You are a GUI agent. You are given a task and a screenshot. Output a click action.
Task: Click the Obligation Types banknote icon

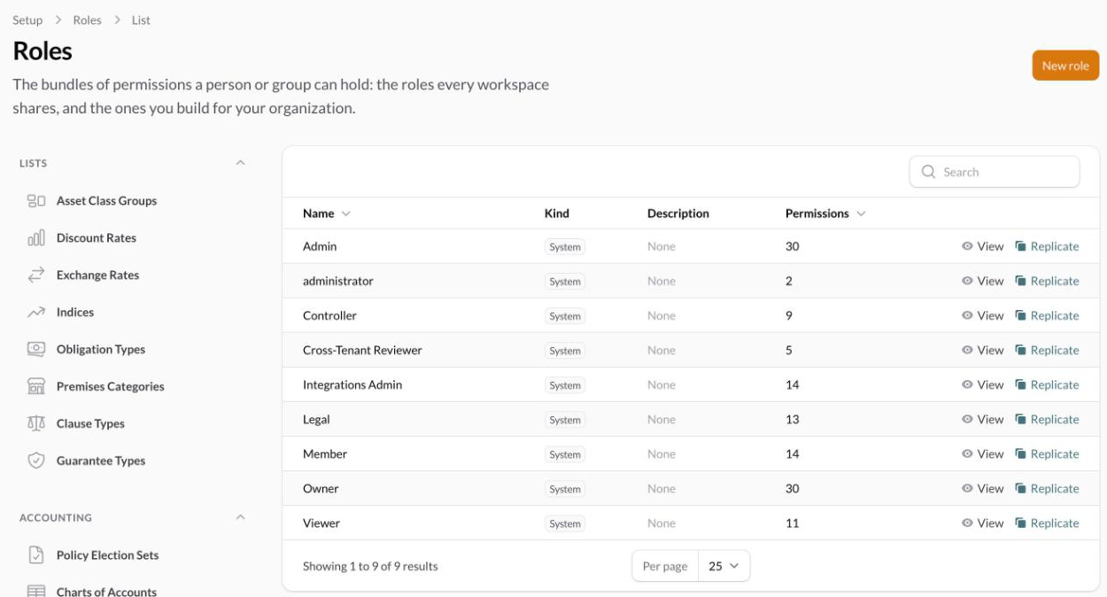click(36, 350)
